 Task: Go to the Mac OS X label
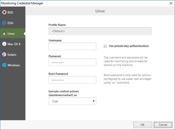tap(14, 44)
